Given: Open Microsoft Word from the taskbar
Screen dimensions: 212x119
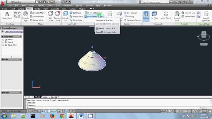Looking at the screenshot, I should click(x=81, y=116).
